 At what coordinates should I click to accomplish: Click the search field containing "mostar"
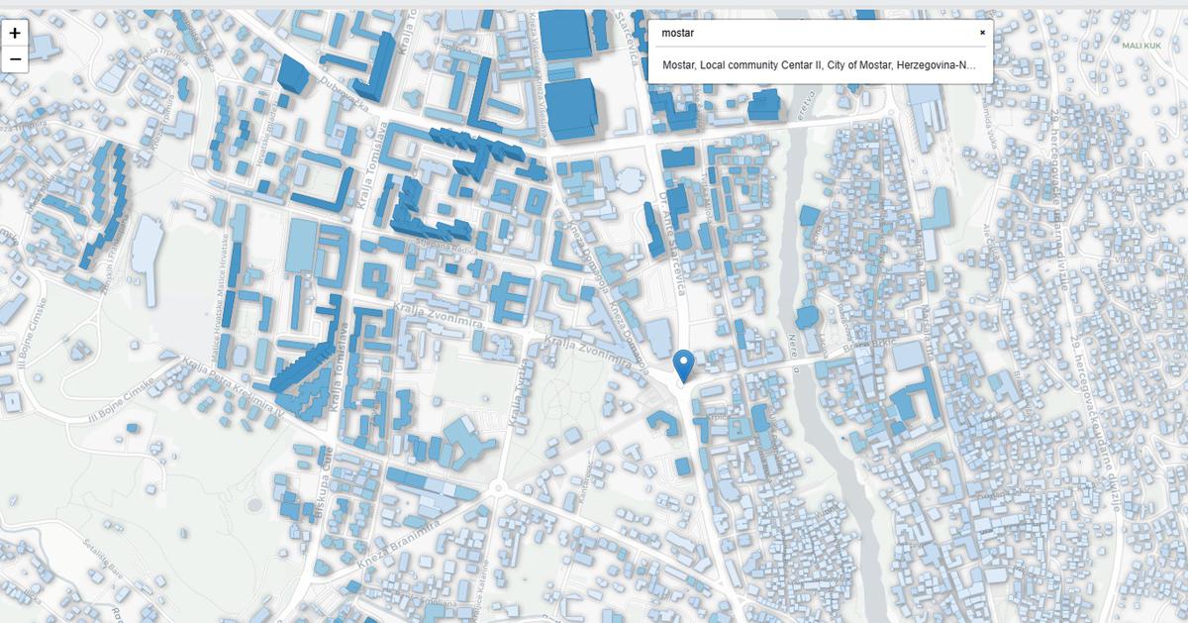click(812, 33)
